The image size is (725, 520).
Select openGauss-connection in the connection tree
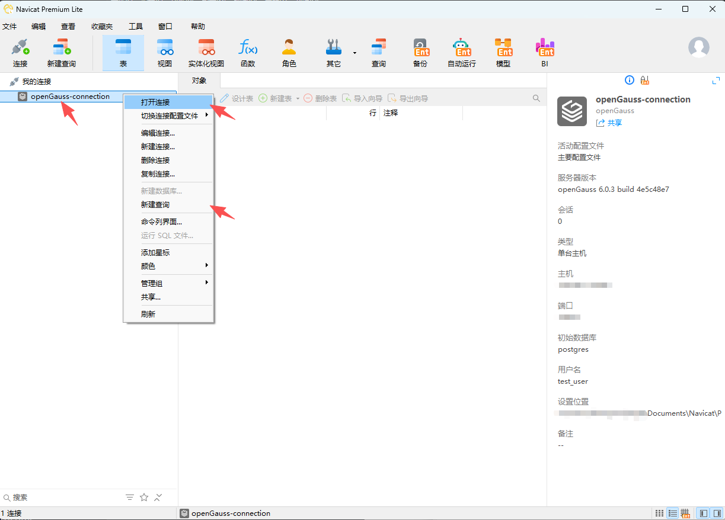(x=70, y=97)
